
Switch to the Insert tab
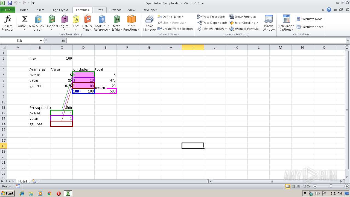40,10
